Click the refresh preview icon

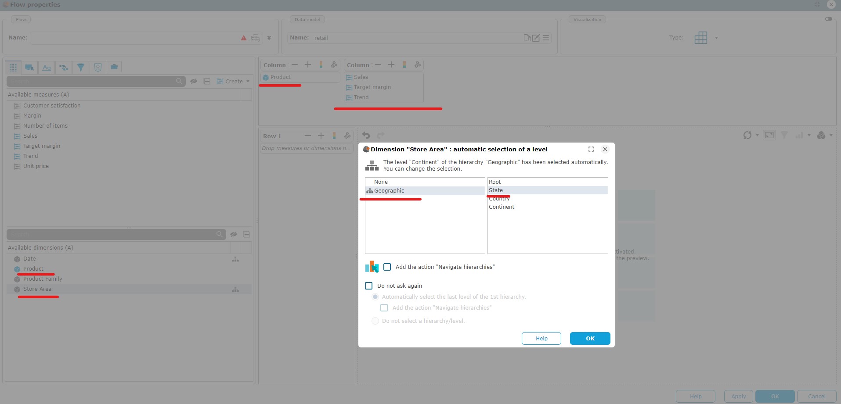tap(747, 136)
